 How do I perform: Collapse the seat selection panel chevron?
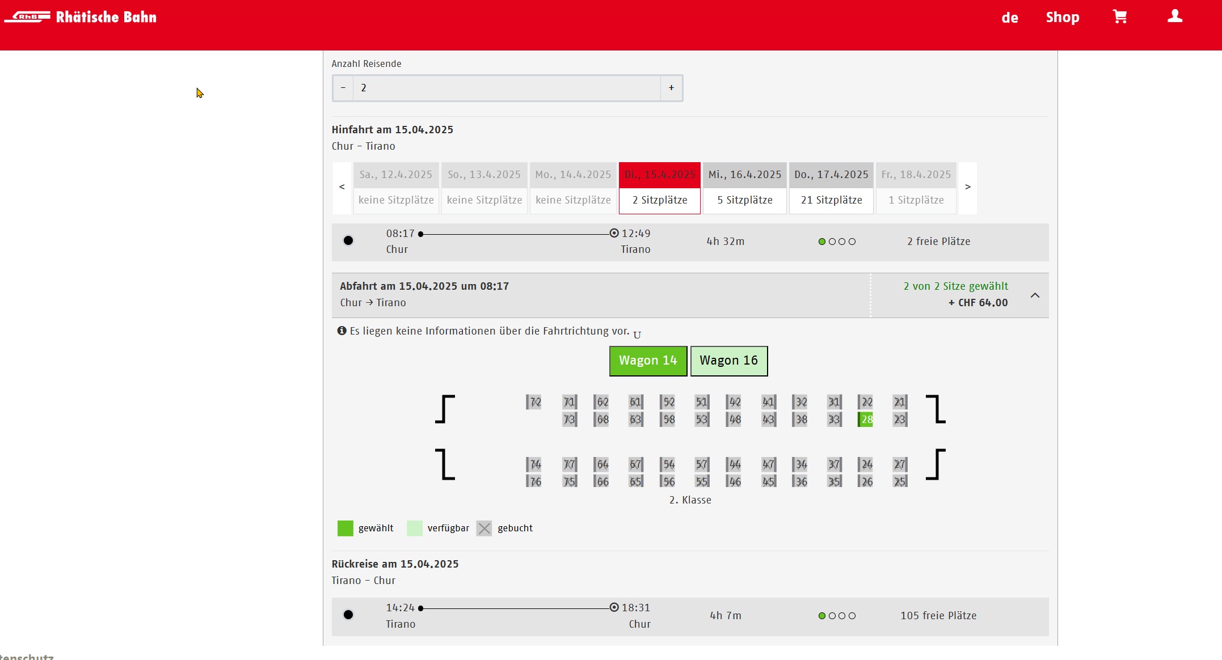pos(1035,295)
